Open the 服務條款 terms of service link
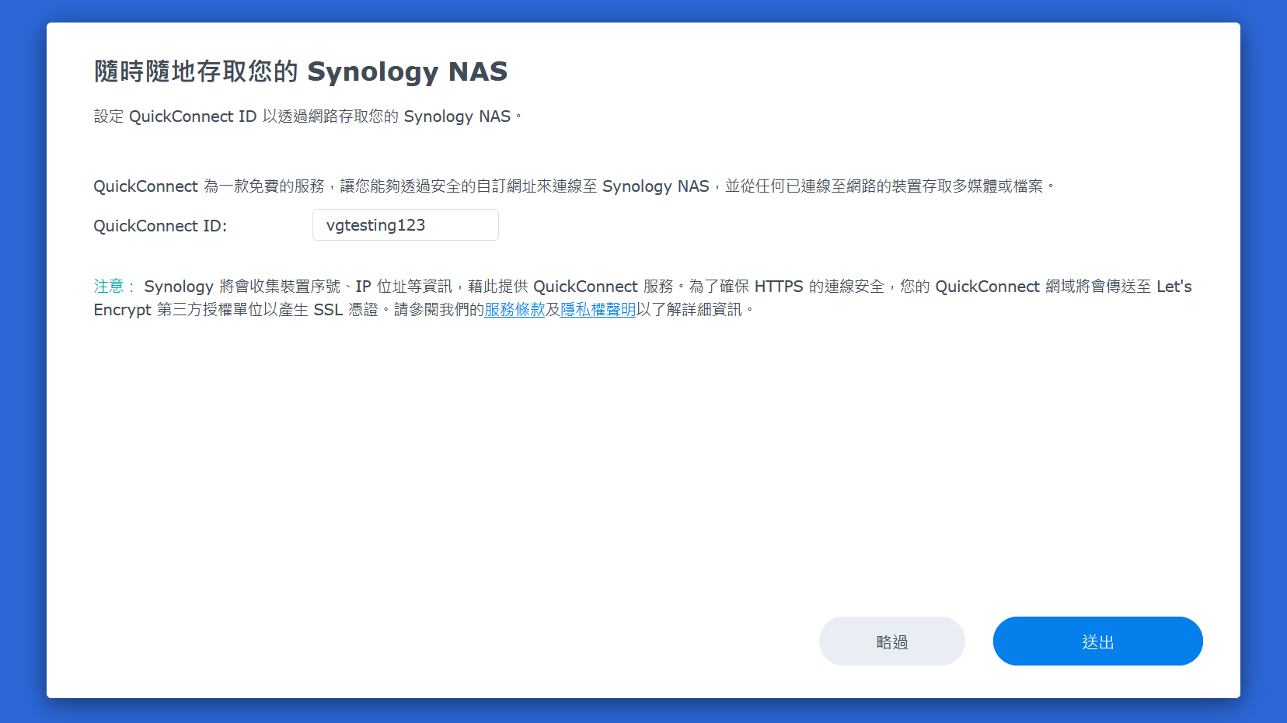This screenshot has height=723, width=1287. pyautogui.click(x=514, y=310)
